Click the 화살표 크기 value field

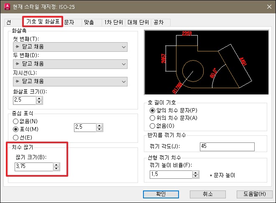[25, 100]
